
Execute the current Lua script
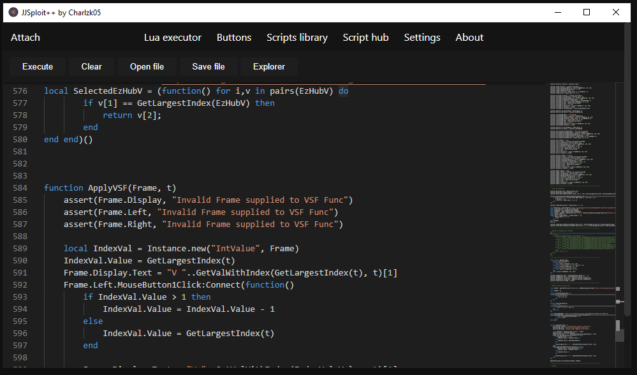[x=38, y=66]
